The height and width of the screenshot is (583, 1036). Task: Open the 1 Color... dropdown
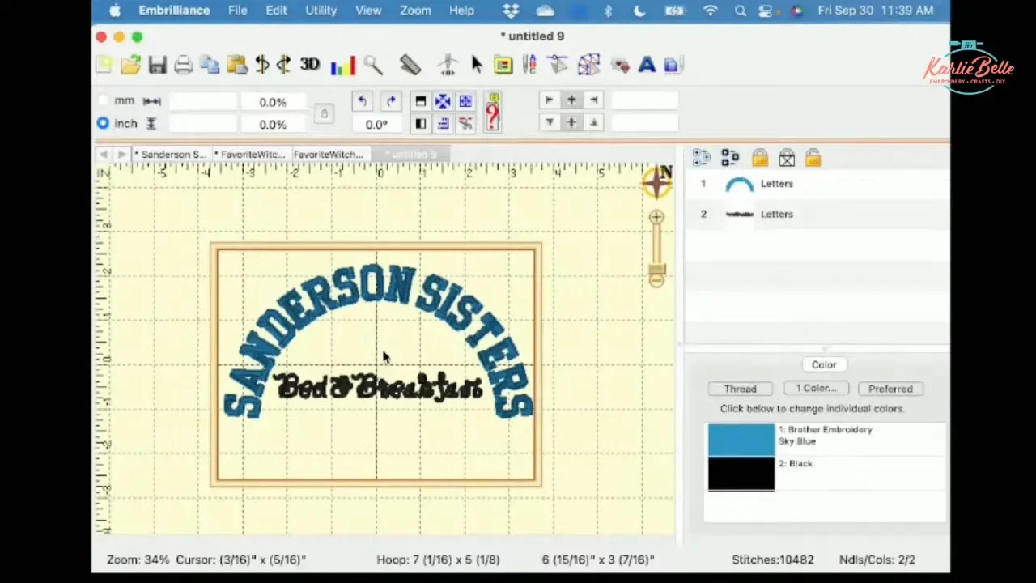(815, 389)
